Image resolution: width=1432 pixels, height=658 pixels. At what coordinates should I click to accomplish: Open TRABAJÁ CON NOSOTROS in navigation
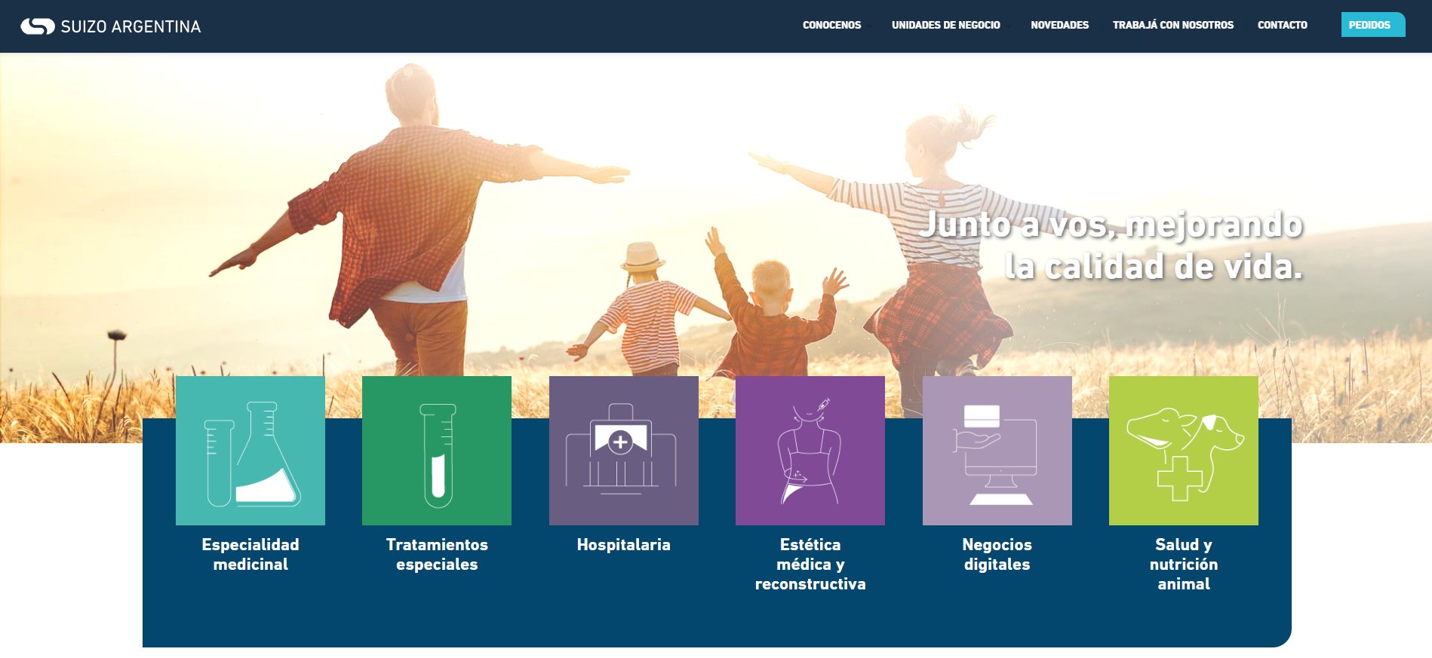point(1172,25)
